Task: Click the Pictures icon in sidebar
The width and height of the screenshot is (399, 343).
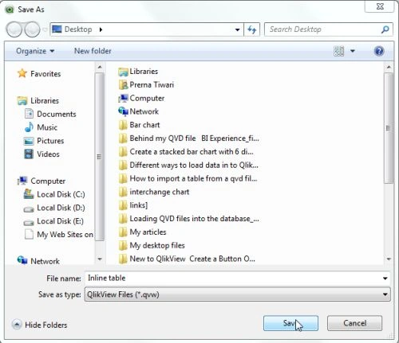Action: tap(29, 141)
